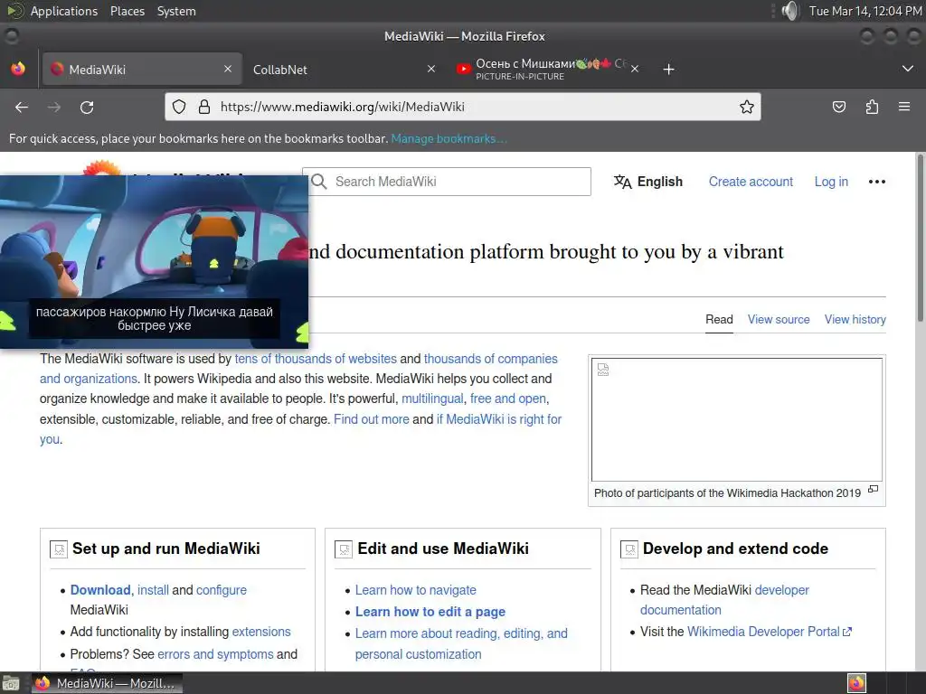Screen dimensions: 926x694
Task: Click icon beside Develop and extend code
Action: click(629, 549)
